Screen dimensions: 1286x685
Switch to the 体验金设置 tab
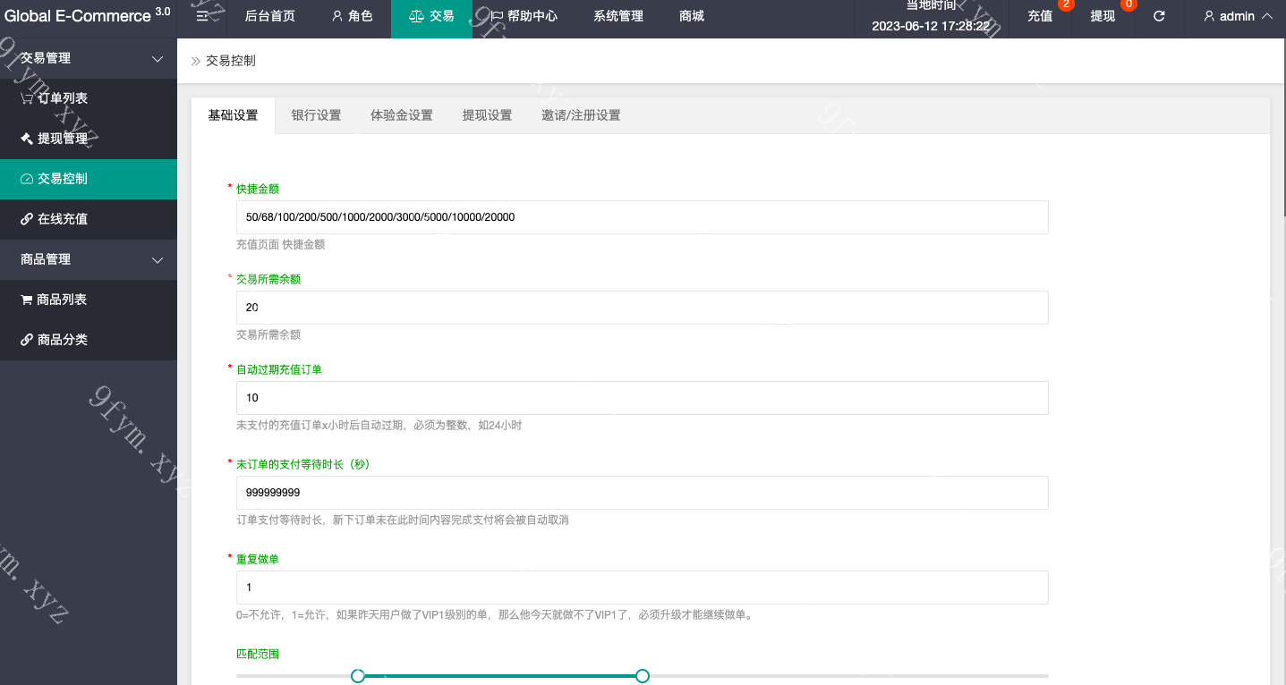(402, 115)
